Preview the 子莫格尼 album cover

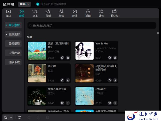coord(85,73)
